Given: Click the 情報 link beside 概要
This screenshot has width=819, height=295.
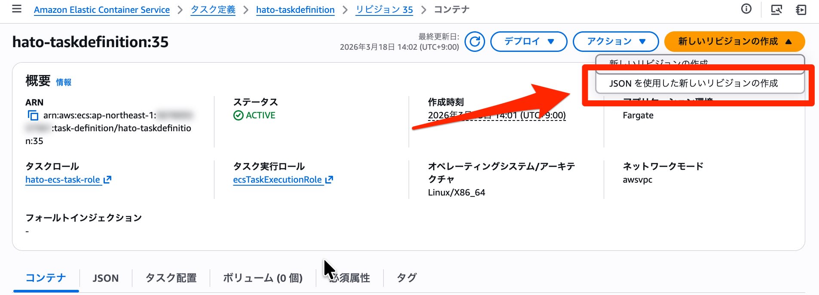Looking at the screenshot, I should [x=64, y=82].
